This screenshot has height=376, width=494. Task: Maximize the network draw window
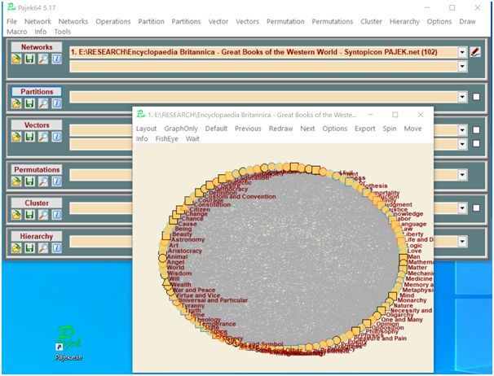tap(395, 115)
